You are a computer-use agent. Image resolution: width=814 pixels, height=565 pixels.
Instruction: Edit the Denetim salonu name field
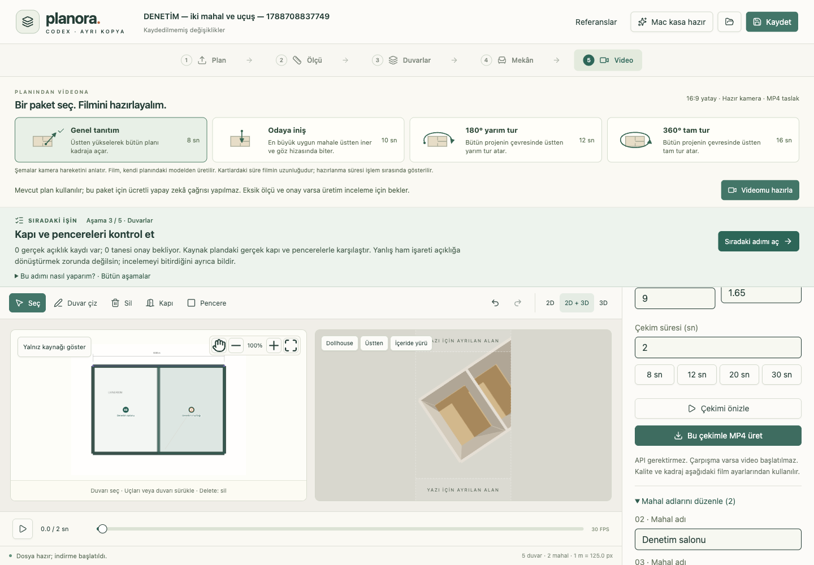[718, 540]
